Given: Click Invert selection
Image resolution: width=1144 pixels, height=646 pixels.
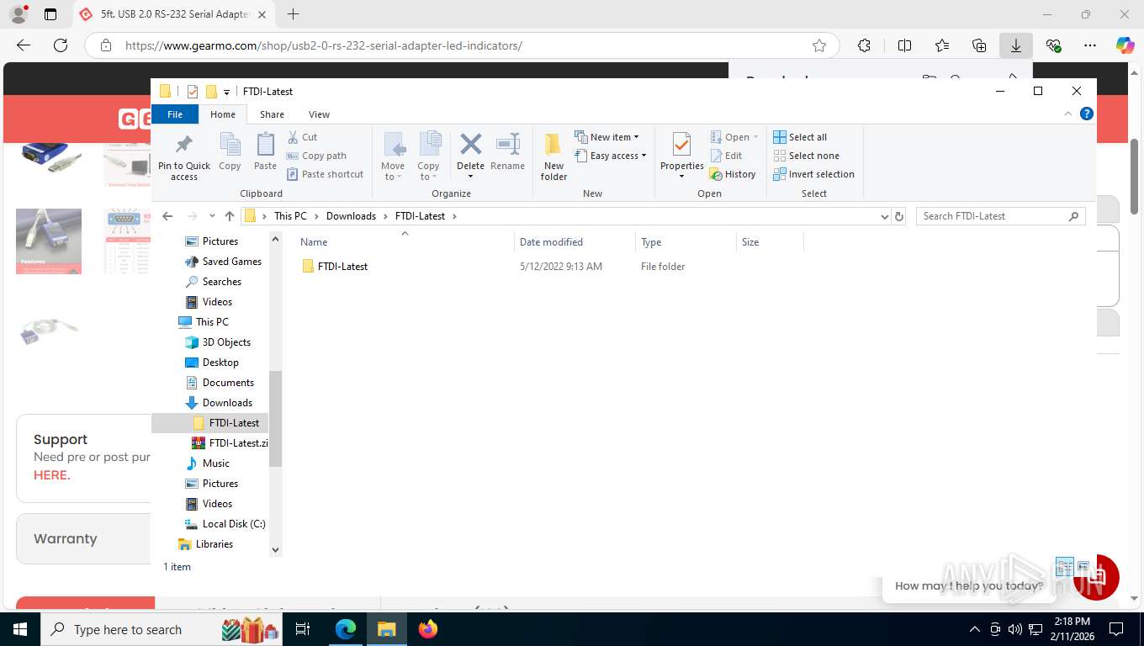Looking at the screenshot, I should (x=813, y=174).
